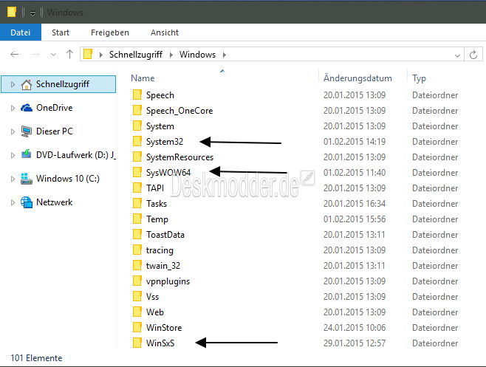Click the WinStore folder name

[x=164, y=328]
